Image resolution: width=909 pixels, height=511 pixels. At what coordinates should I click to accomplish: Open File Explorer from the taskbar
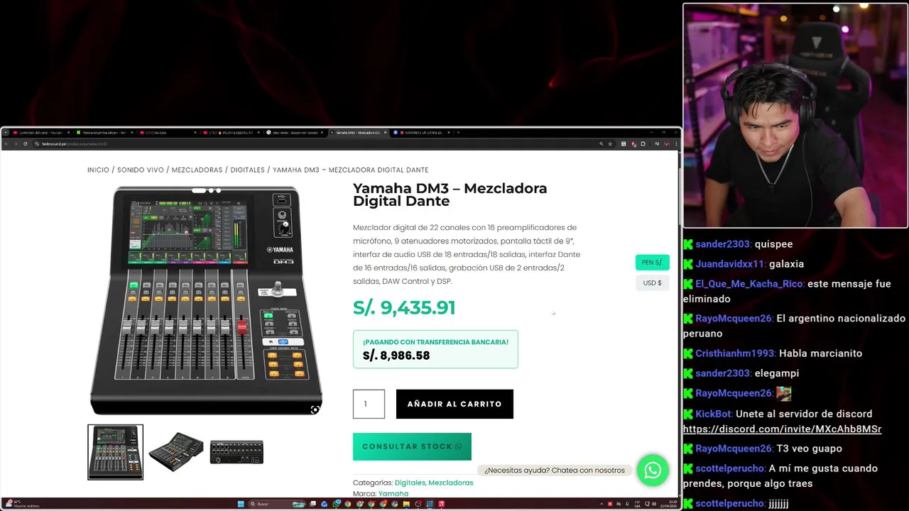tap(406, 504)
